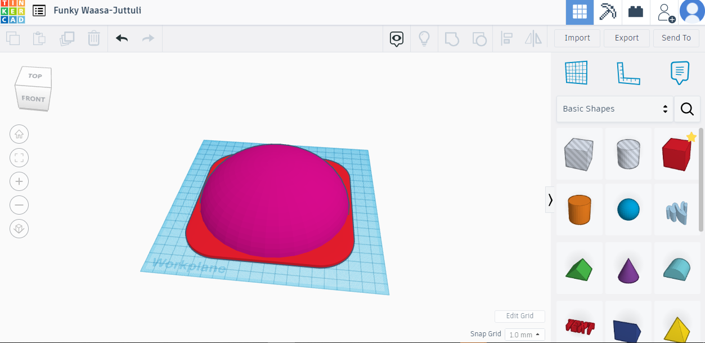Viewport: 705px width, 343px height.
Task: Click the favorite star on red Box
Action: point(691,137)
